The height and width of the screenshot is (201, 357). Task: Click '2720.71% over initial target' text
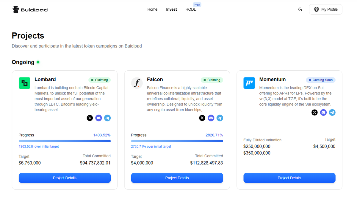click(151, 146)
